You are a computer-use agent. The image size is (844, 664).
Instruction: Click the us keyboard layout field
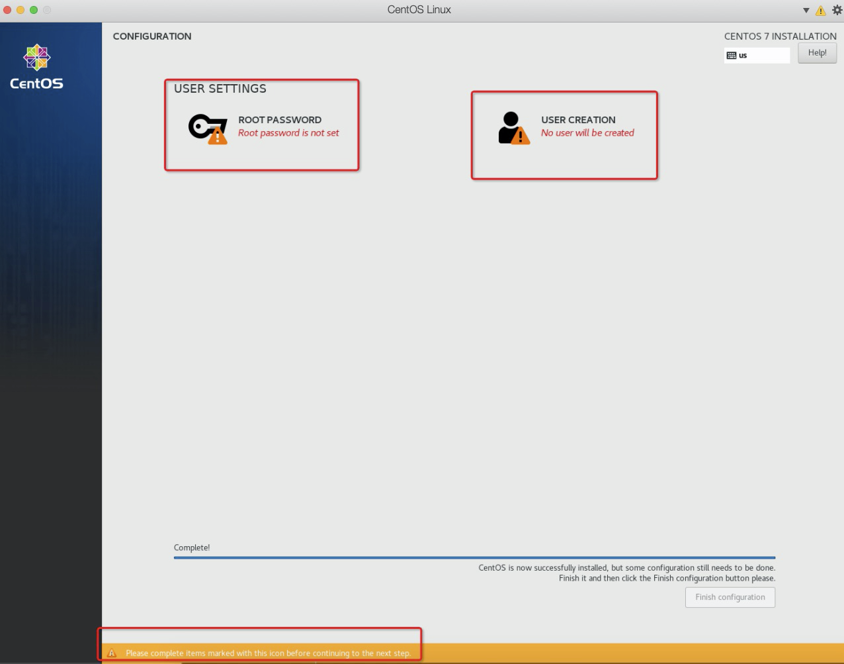point(757,56)
